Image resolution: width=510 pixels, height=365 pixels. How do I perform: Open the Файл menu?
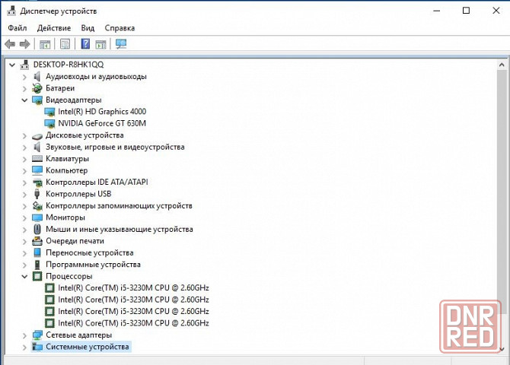click(x=18, y=28)
